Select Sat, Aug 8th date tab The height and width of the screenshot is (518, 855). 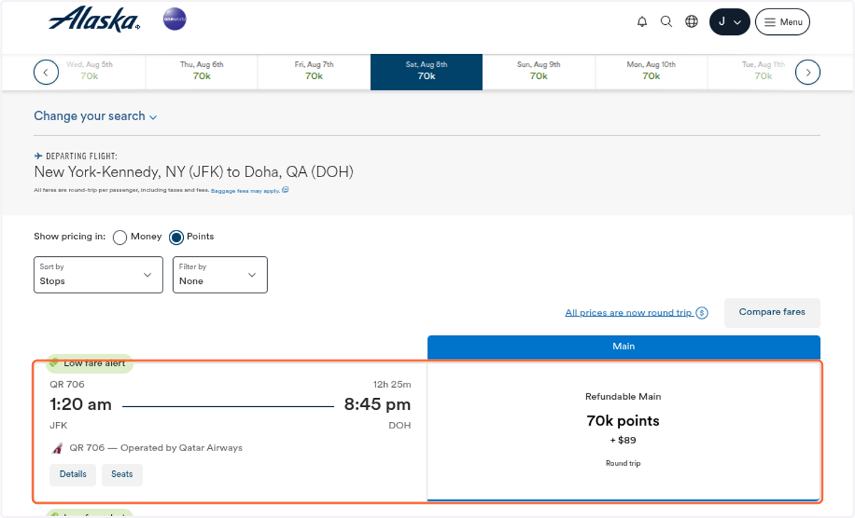pyautogui.click(x=426, y=71)
